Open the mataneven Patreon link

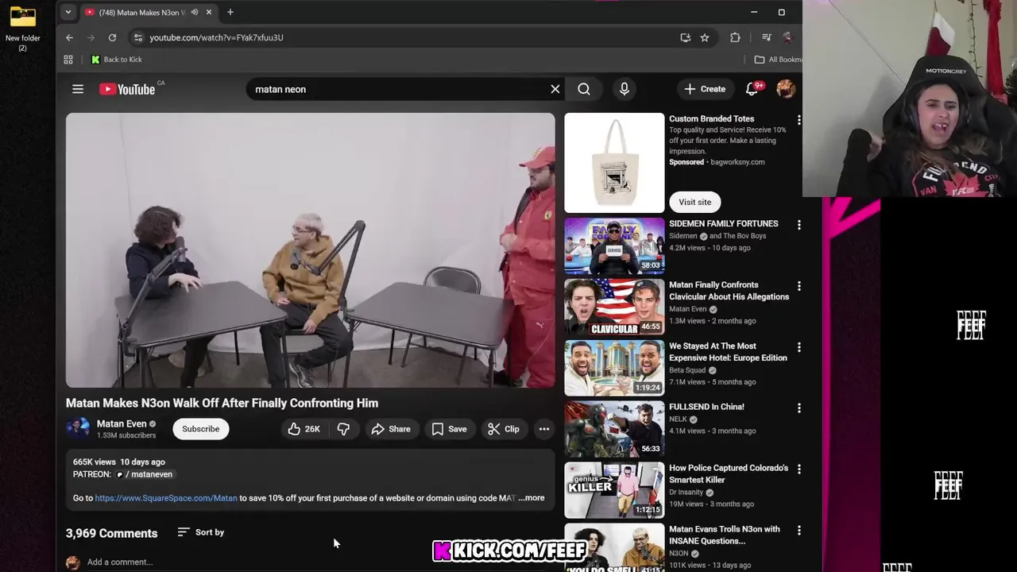click(x=145, y=474)
